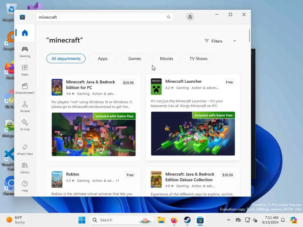Click Deluxe Collection app icon
303x227 pixels.
pyautogui.click(x=156, y=179)
